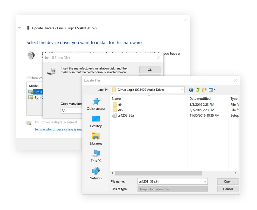Viewport: 257px width, 210px height.
Task: Browse the Network location icon
Action: coord(96,172)
